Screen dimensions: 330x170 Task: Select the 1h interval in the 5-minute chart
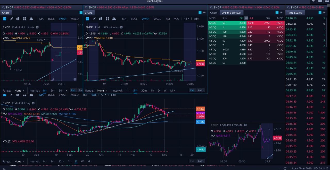coord(152,91)
